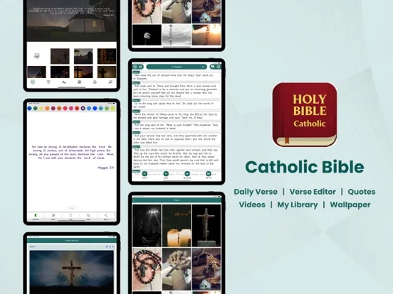Select rosary in open hand wallpaper in lower tablet

click(x=147, y=269)
